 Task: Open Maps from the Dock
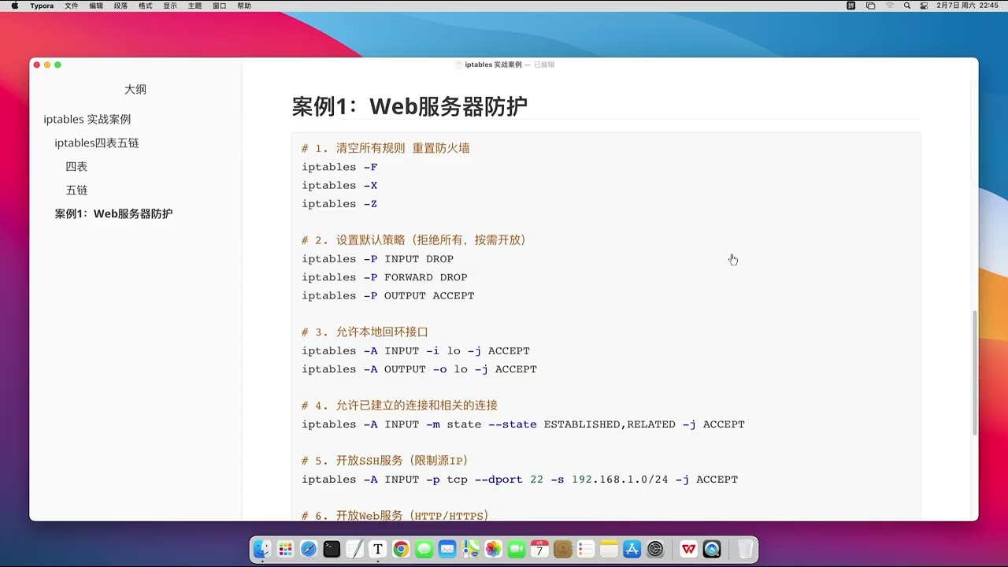pos(471,549)
